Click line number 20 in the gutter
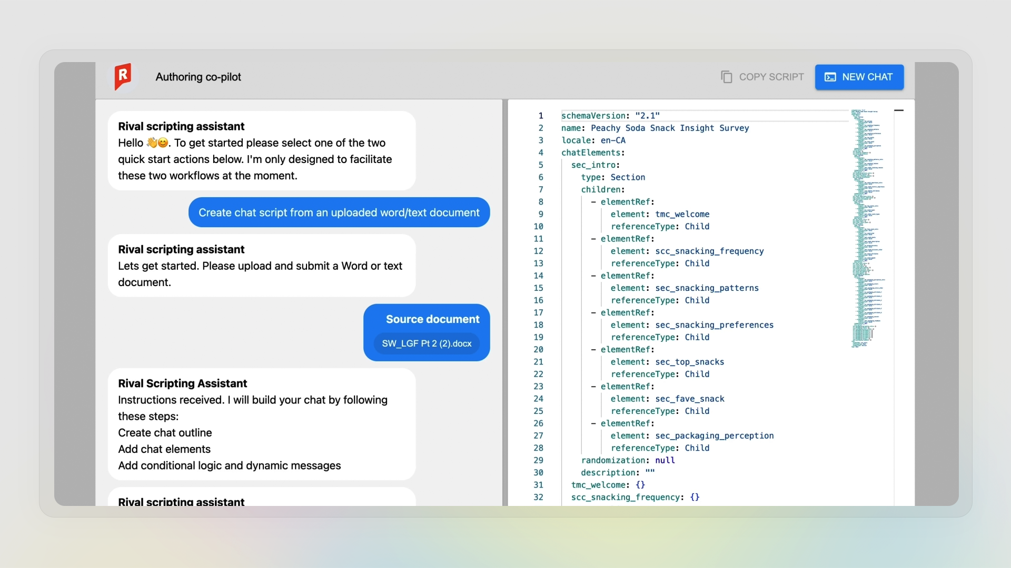 pos(538,350)
